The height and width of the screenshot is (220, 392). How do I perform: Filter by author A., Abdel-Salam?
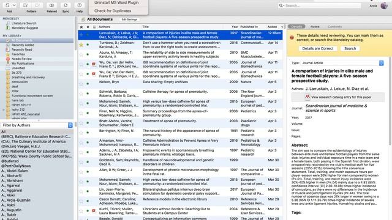tap(15, 171)
